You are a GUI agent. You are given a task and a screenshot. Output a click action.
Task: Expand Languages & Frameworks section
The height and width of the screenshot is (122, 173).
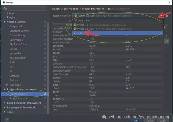(x=5, y=107)
